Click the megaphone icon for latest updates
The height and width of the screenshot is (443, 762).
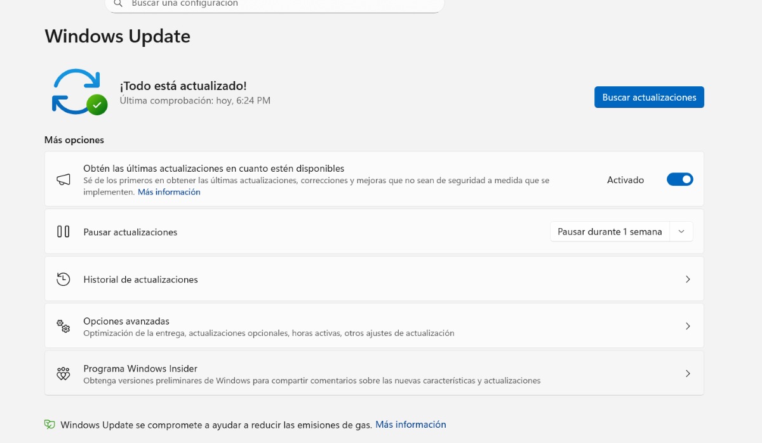(63, 179)
